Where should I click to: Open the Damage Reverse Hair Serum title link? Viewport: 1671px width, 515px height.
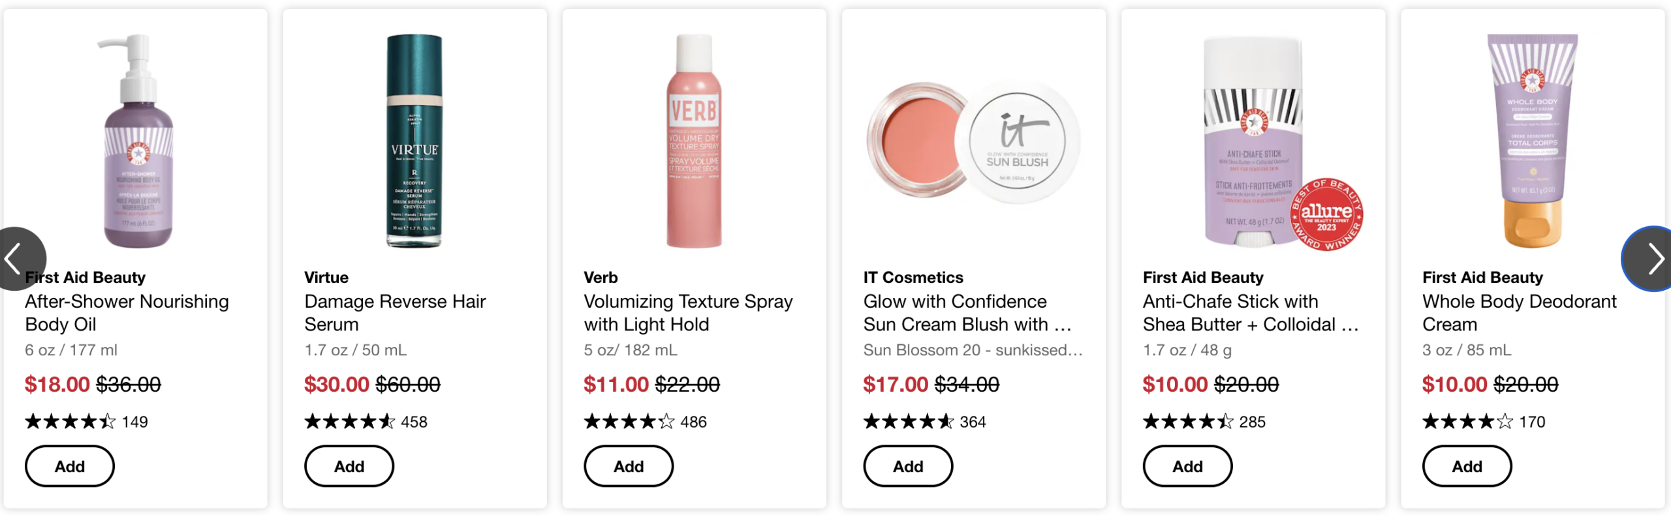[x=395, y=313]
